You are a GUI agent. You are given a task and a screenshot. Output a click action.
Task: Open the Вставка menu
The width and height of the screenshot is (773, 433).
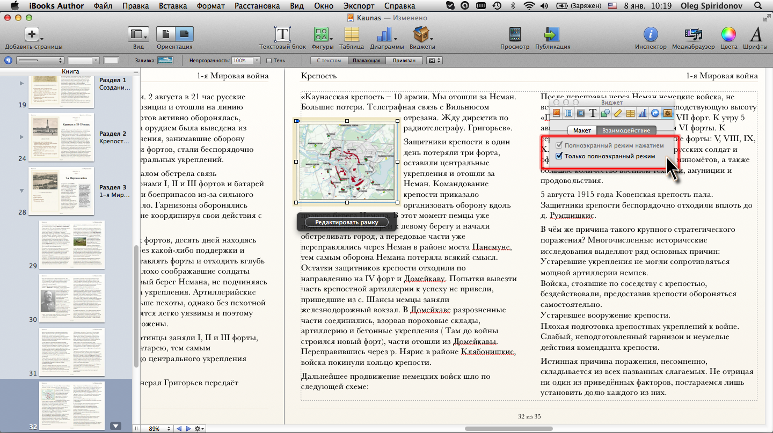click(172, 6)
